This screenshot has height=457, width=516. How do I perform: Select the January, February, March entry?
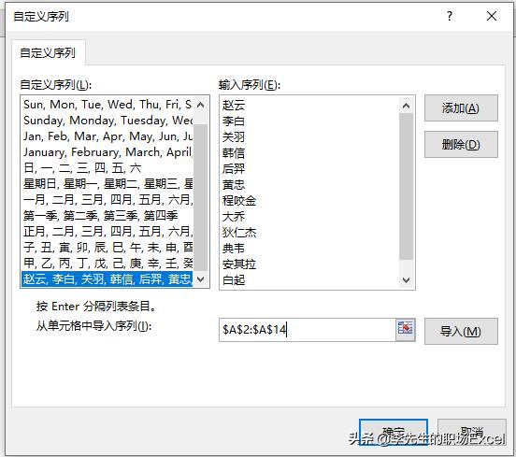107,152
